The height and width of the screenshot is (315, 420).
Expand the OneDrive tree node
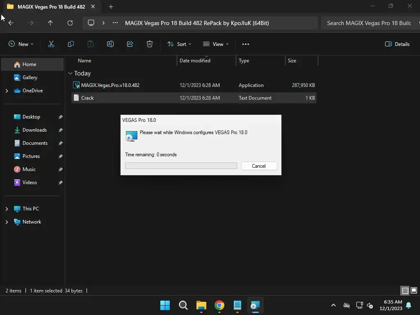pos(7,91)
